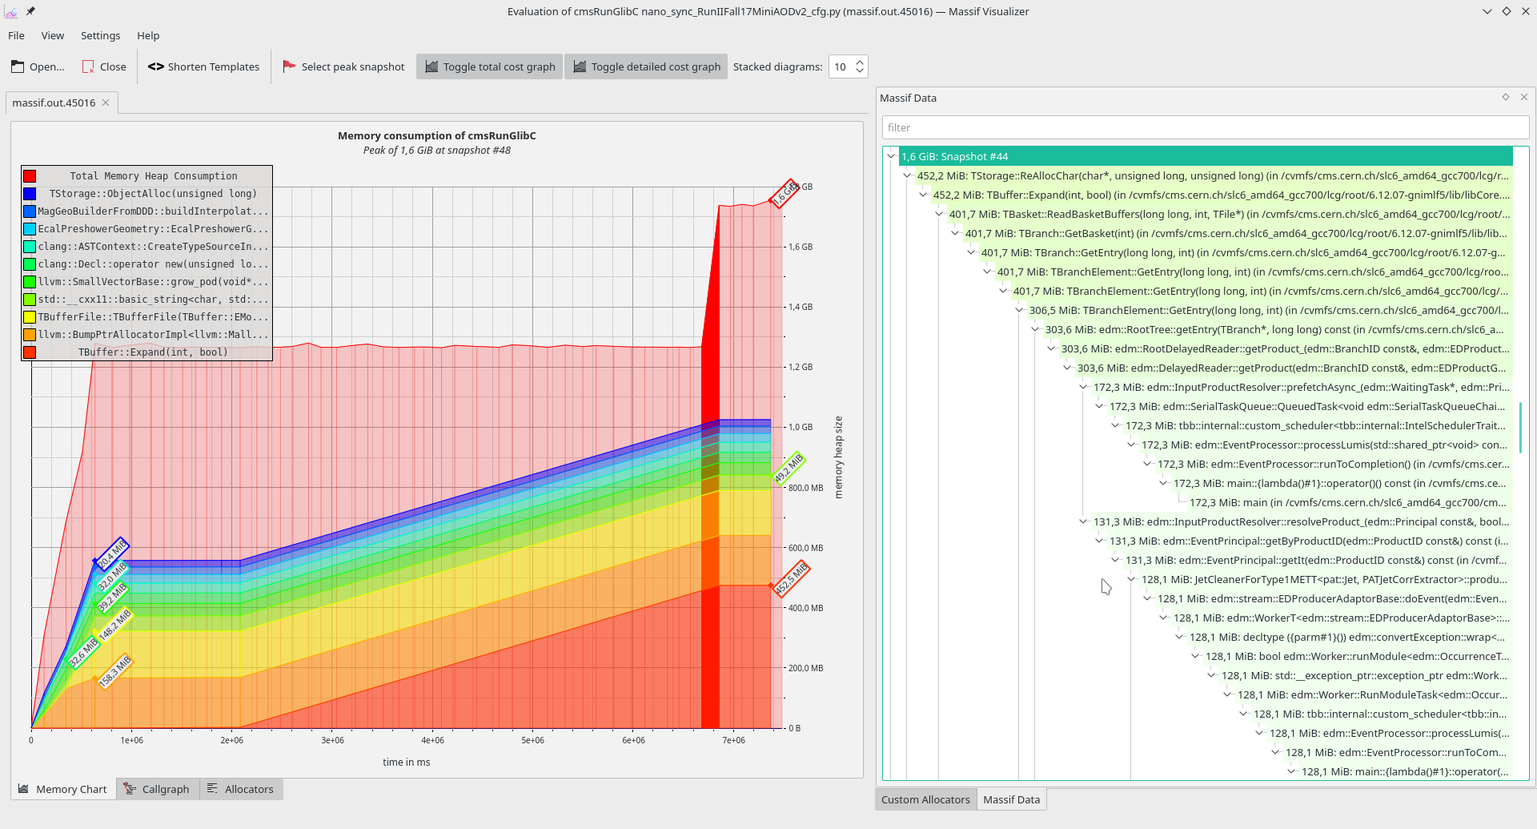Switch to the Callgraph tab
Screen dimensions: 1537x829
point(158,789)
